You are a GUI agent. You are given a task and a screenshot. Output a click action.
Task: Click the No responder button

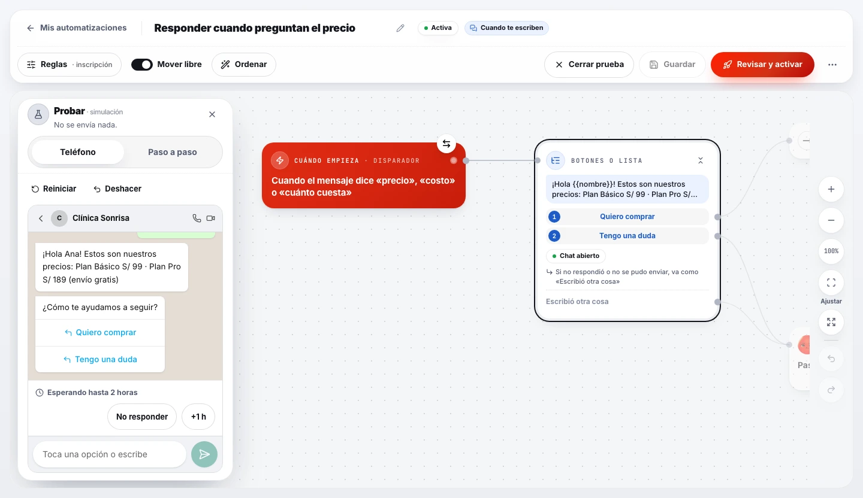[x=142, y=417]
